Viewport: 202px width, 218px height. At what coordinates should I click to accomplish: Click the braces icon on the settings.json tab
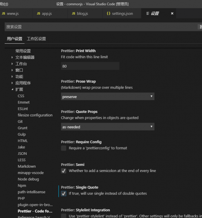(108, 13)
